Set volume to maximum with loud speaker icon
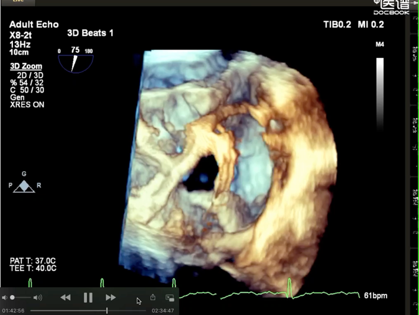Screen dimensions: 419x315 click(38, 298)
